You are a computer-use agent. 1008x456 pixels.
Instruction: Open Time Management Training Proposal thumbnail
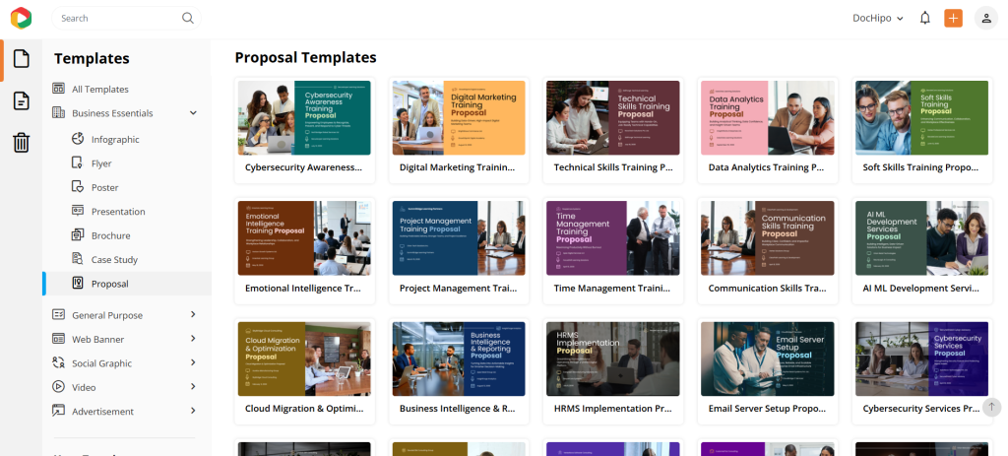613,238
